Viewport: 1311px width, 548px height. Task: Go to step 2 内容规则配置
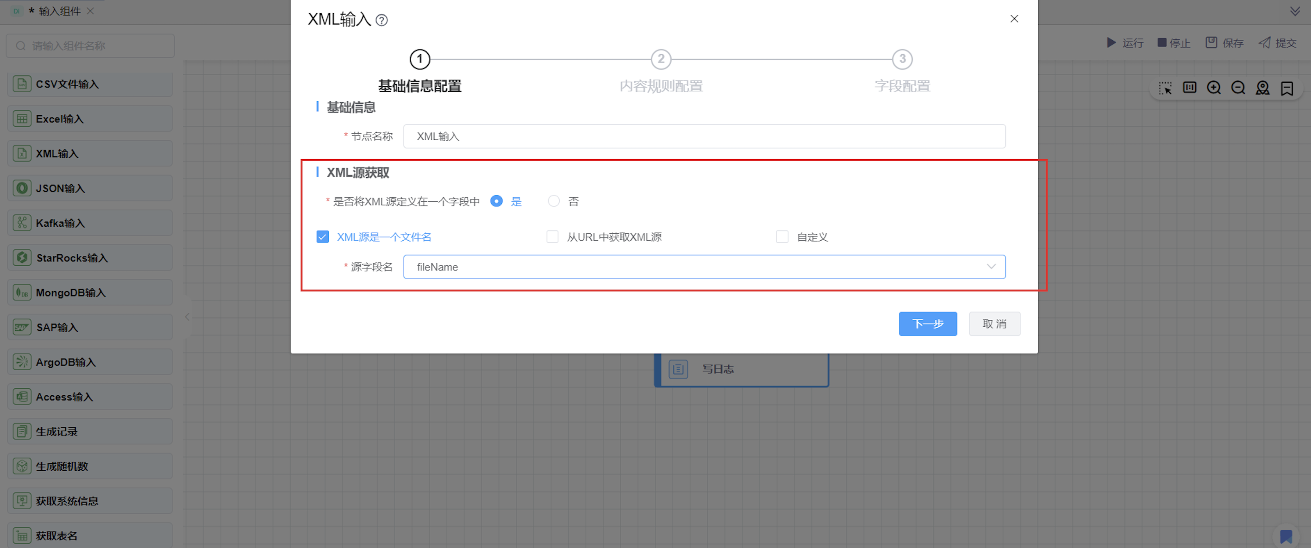coord(661,60)
